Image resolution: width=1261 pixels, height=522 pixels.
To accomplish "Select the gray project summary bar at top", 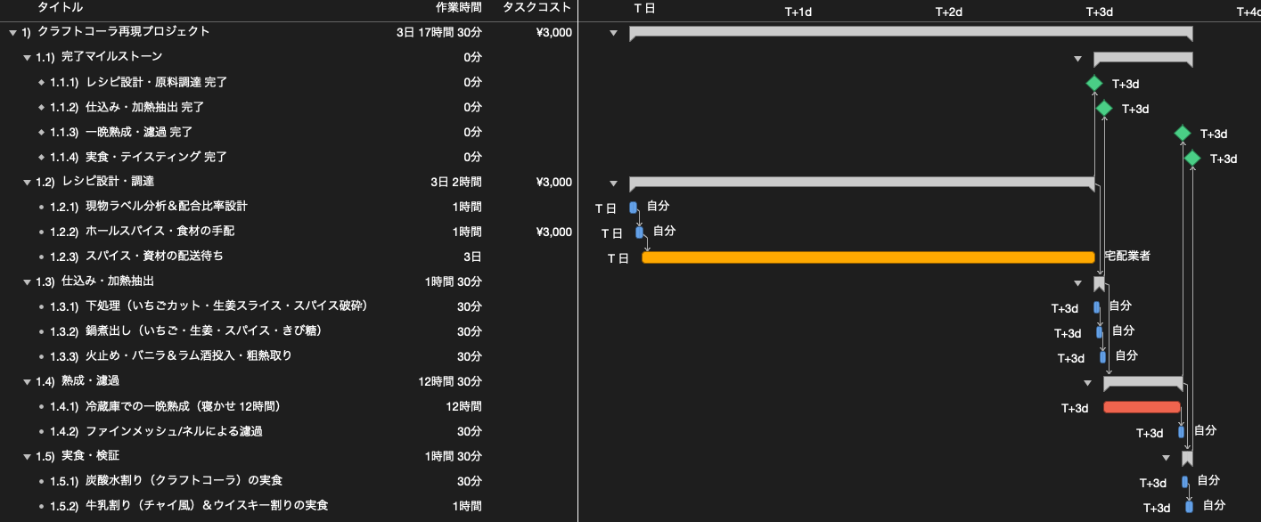I will click(911, 33).
